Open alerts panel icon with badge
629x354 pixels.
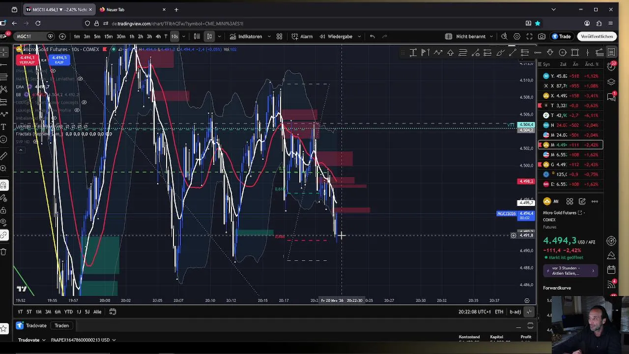[x=611, y=66]
